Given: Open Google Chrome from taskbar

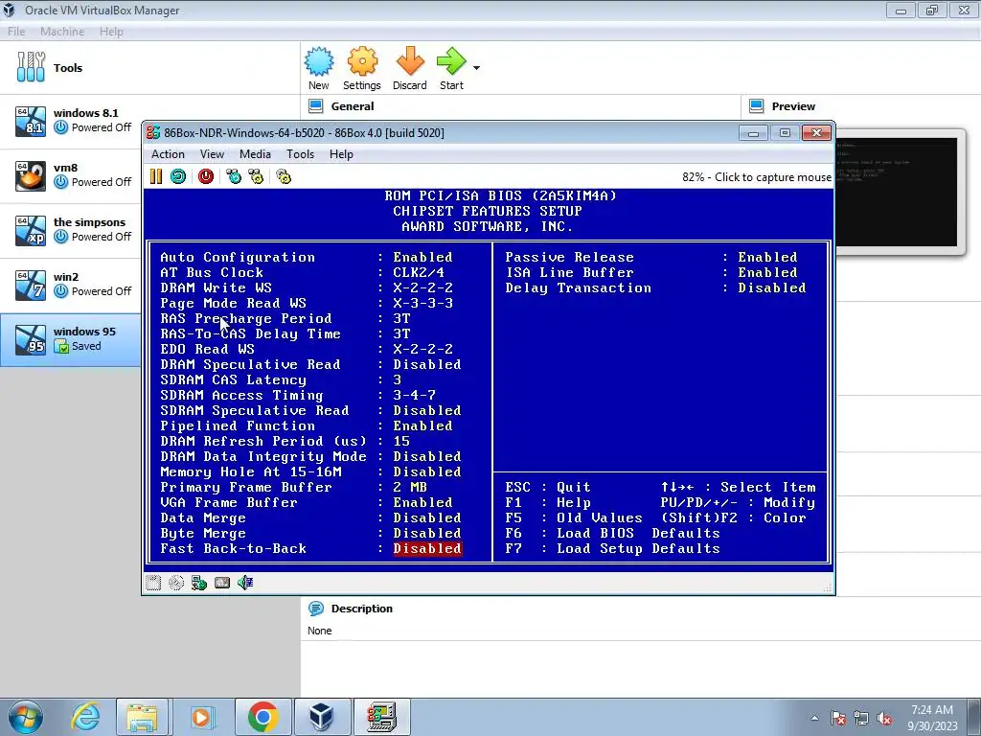Looking at the screenshot, I should tap(262, 717).
